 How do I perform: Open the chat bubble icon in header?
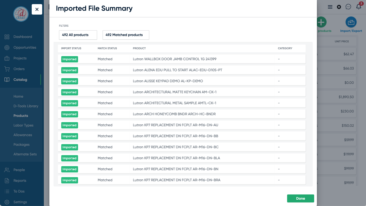(x=348, y=7)
